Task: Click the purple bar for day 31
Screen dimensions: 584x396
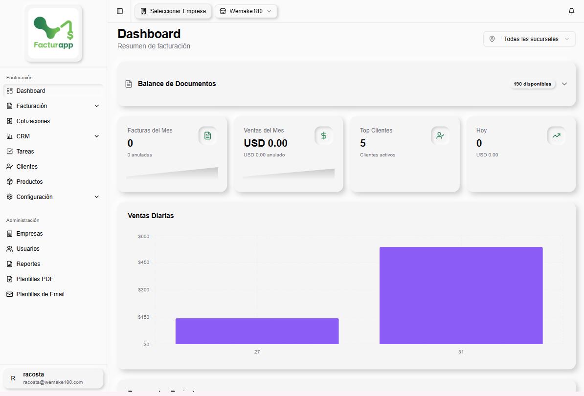Action: tap(461, 295)
